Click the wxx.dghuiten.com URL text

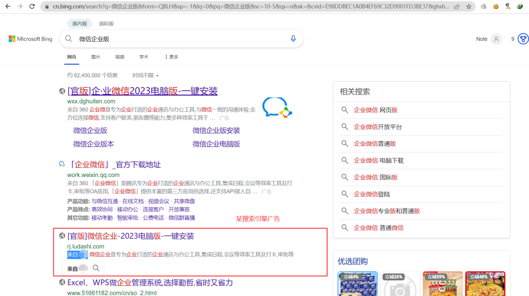[x=91, y=101]
